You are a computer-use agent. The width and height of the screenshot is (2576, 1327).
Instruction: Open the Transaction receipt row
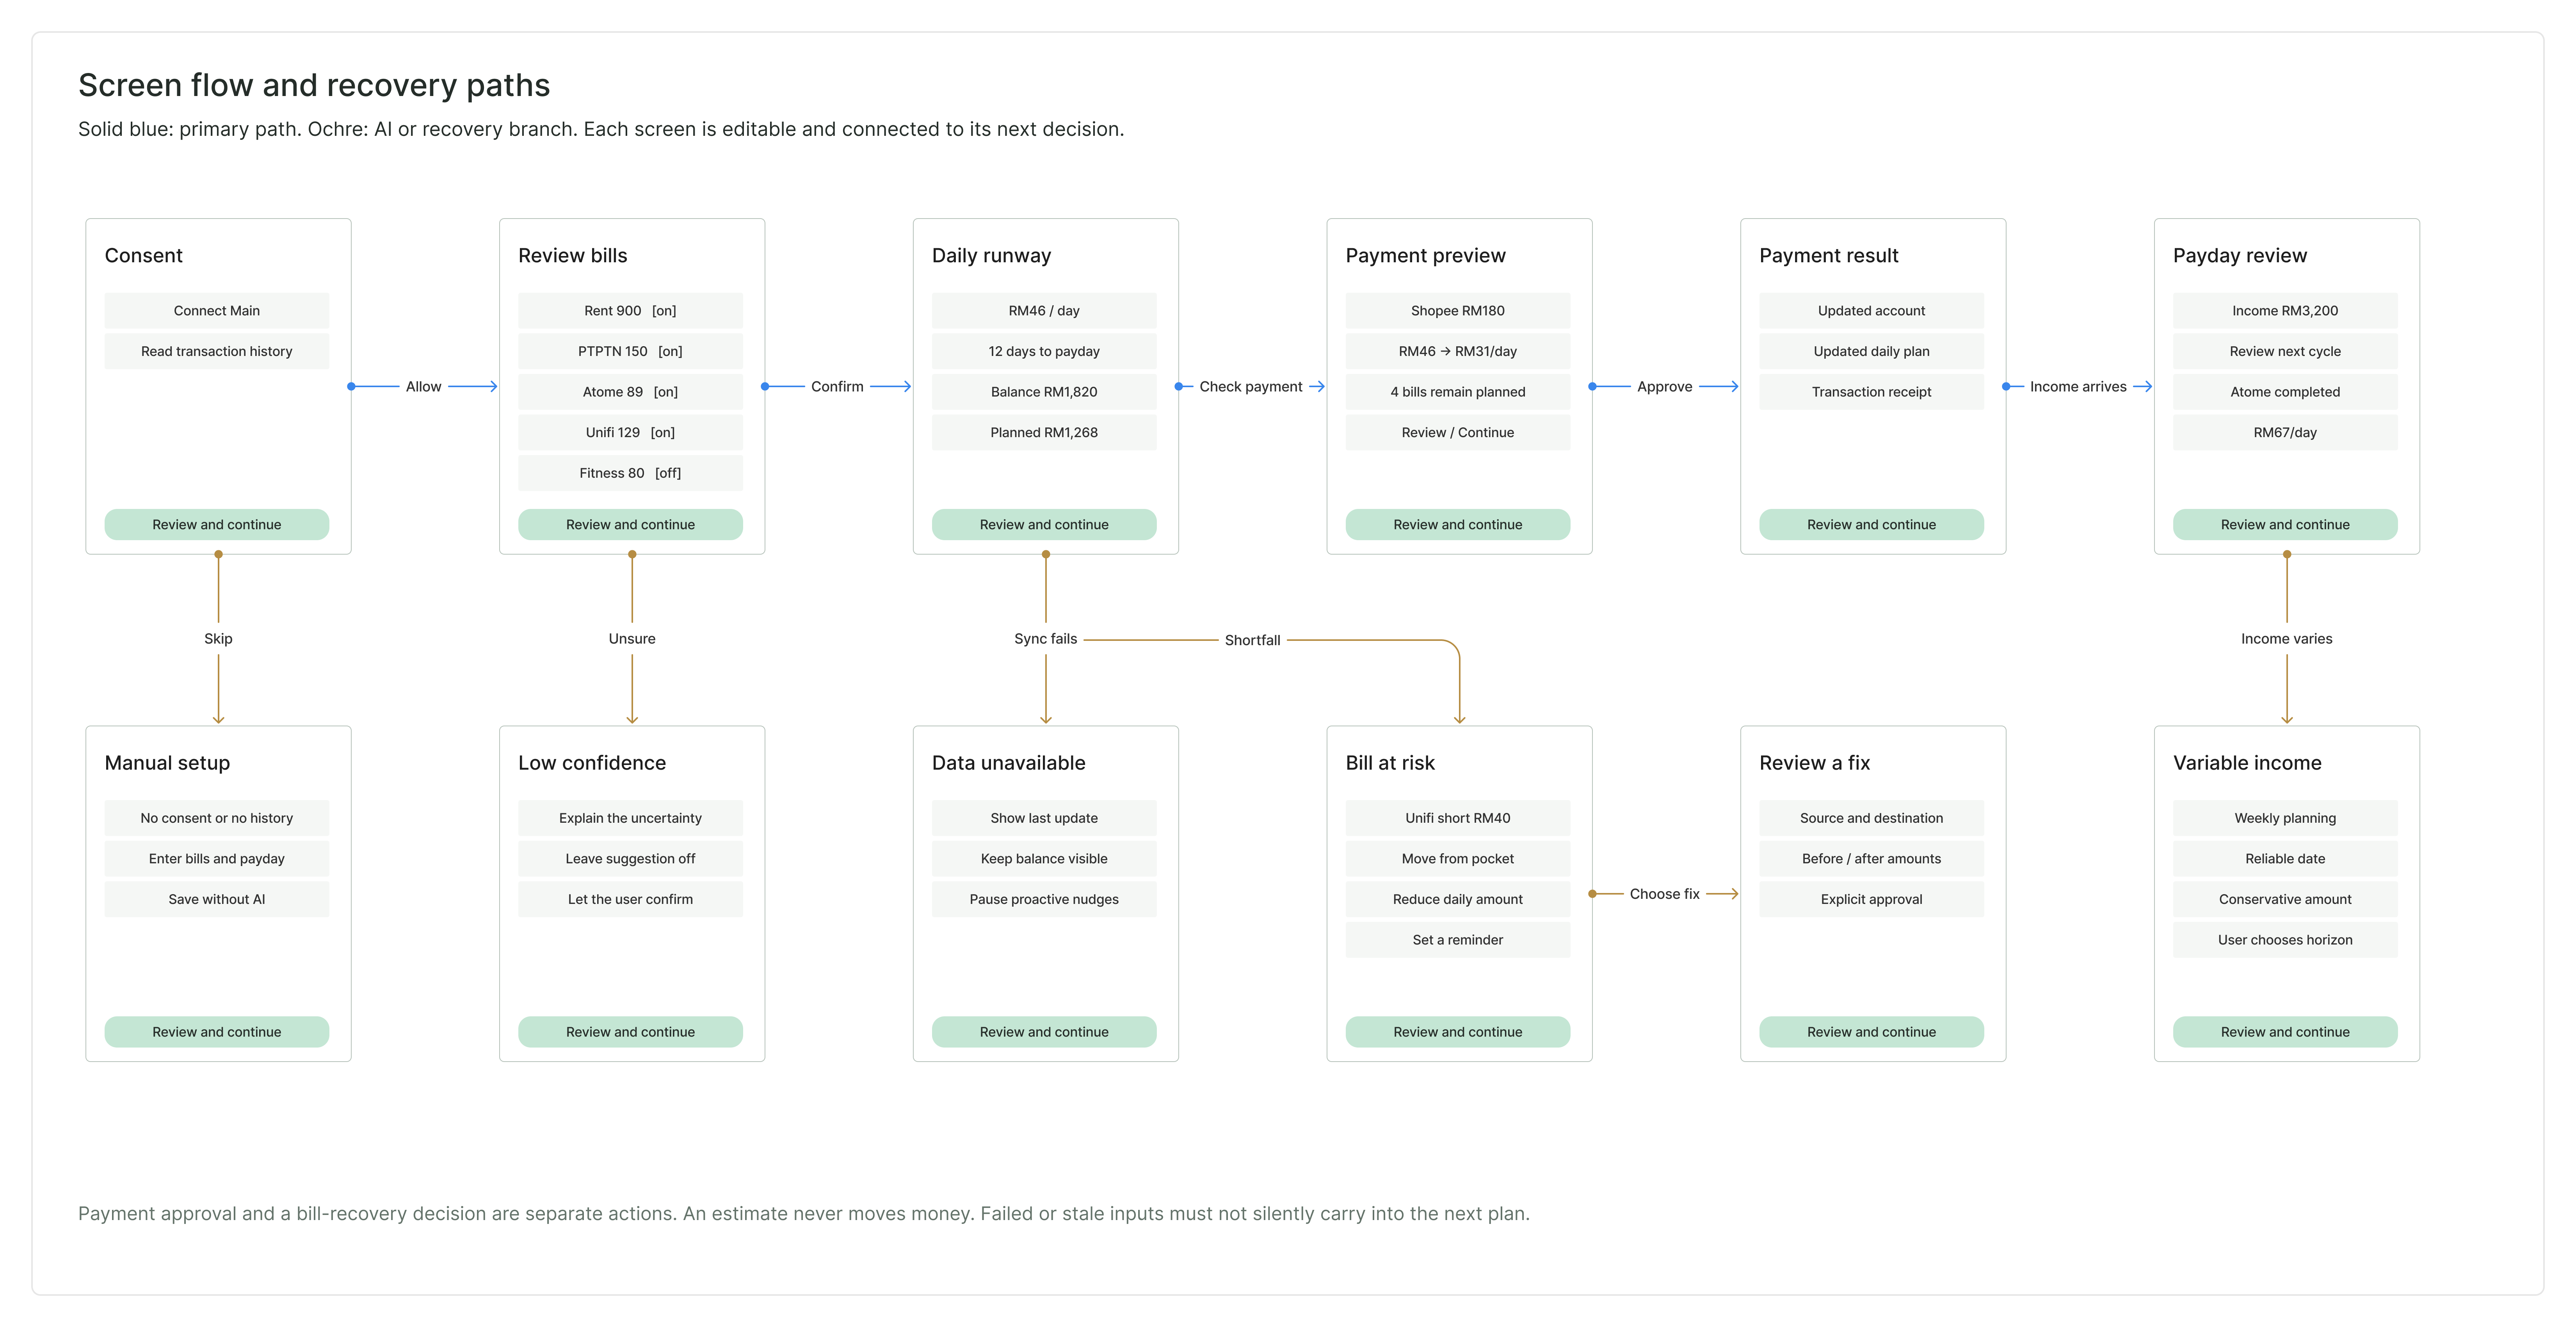click(x=1871, y=391)
